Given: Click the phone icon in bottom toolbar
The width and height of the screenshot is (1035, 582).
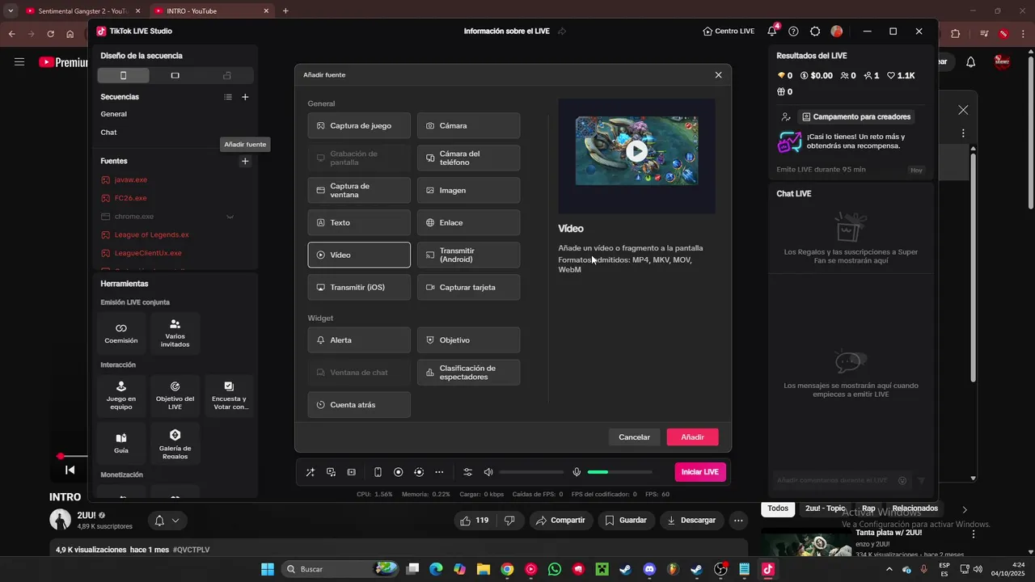Looking at the screenshot, I should 378,472.
